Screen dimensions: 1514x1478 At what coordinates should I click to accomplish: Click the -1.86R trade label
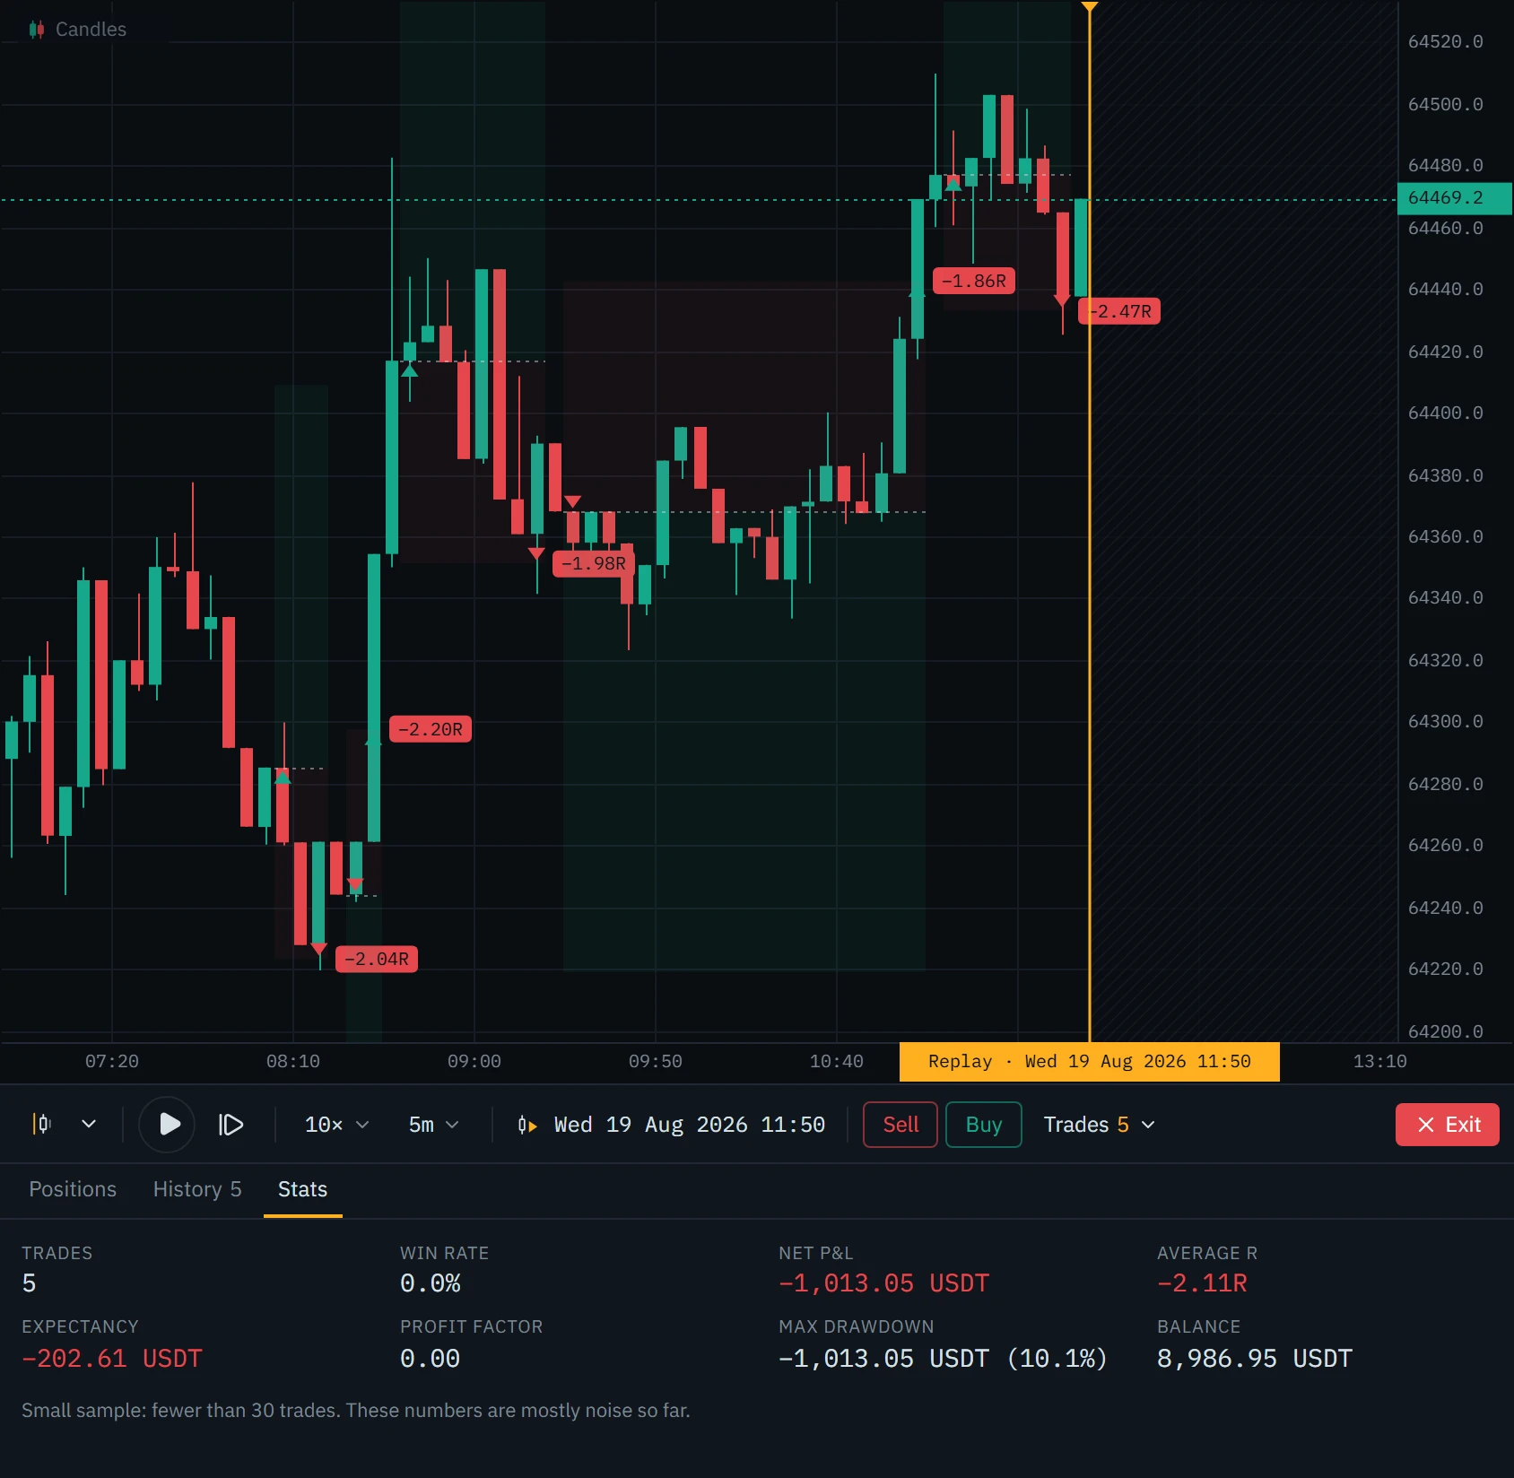click(x=974, y=281)
